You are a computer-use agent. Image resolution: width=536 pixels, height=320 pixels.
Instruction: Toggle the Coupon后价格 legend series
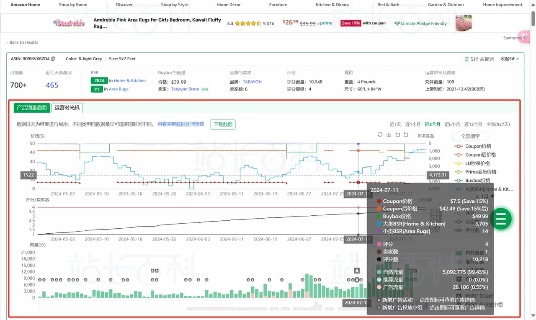click(475, 155)
